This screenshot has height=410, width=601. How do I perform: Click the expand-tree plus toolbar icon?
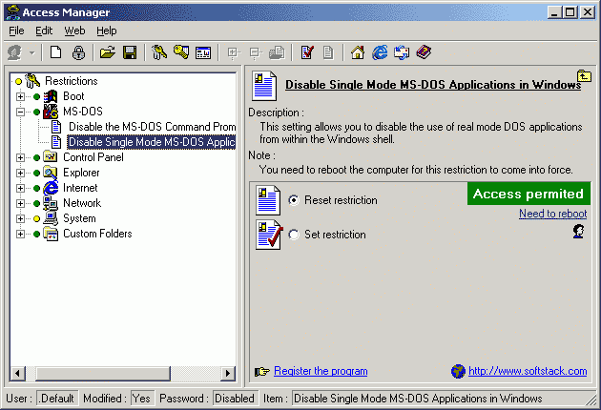pos(233,52)
